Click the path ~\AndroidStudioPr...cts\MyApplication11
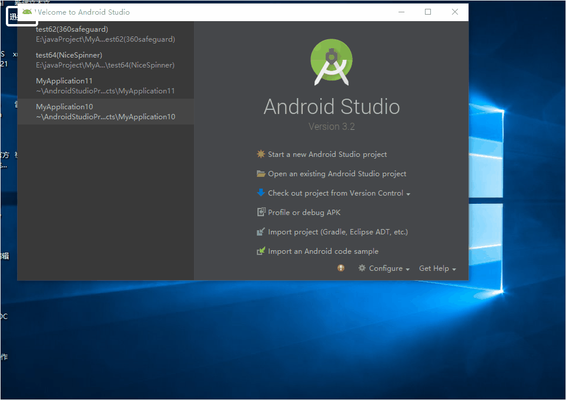 pos(105,91)
